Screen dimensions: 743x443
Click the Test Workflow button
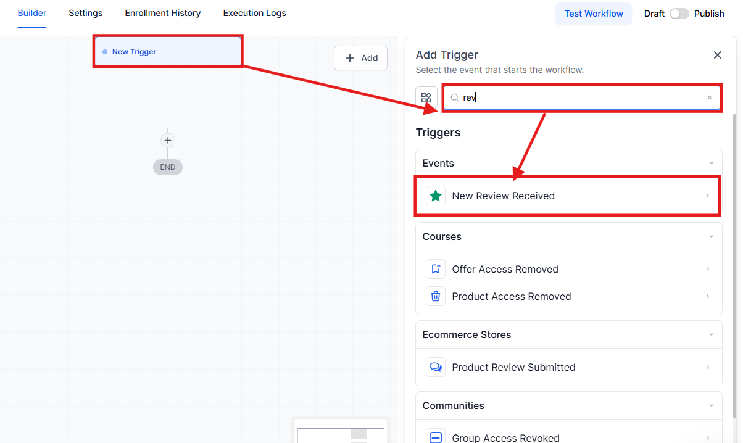(x=594, y=14)
